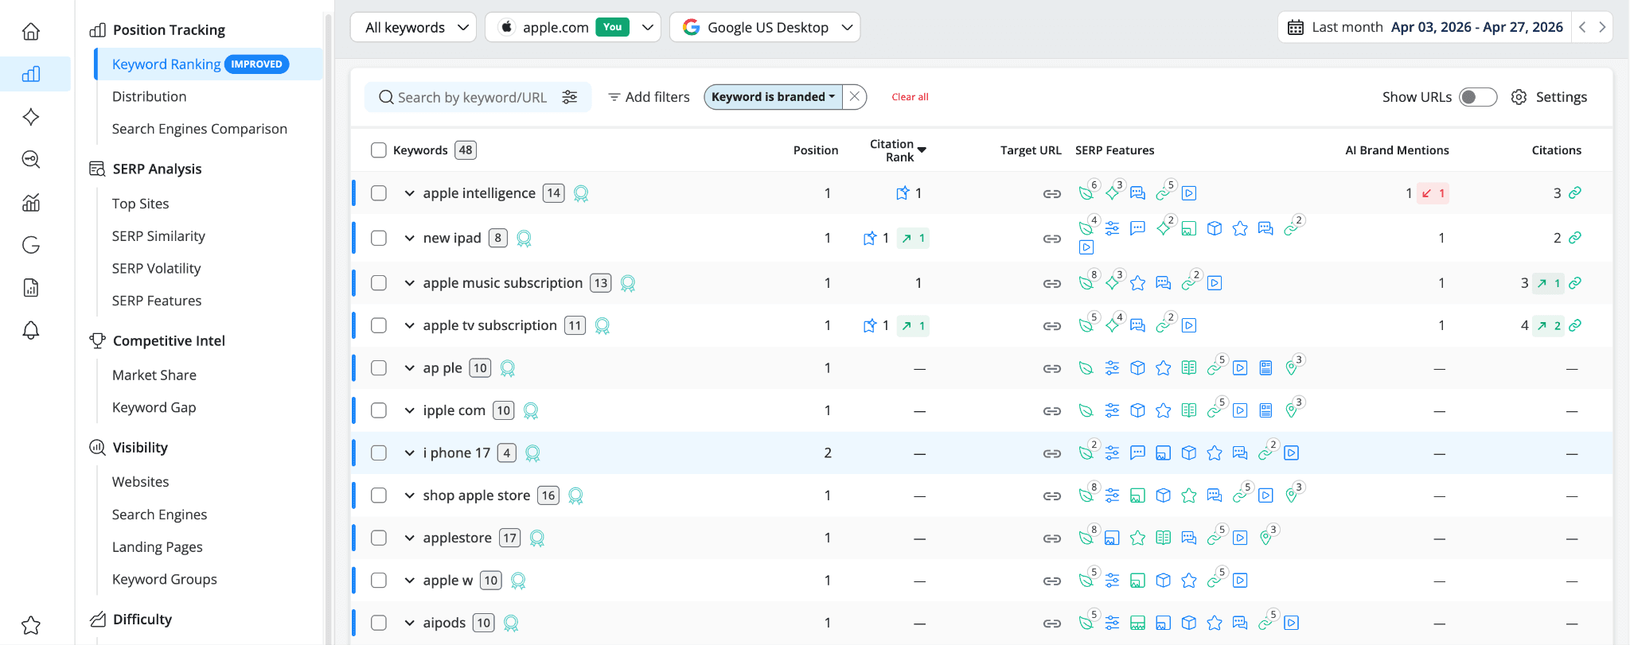Click the award badge next to shop apple store

[x=576, y=495]
